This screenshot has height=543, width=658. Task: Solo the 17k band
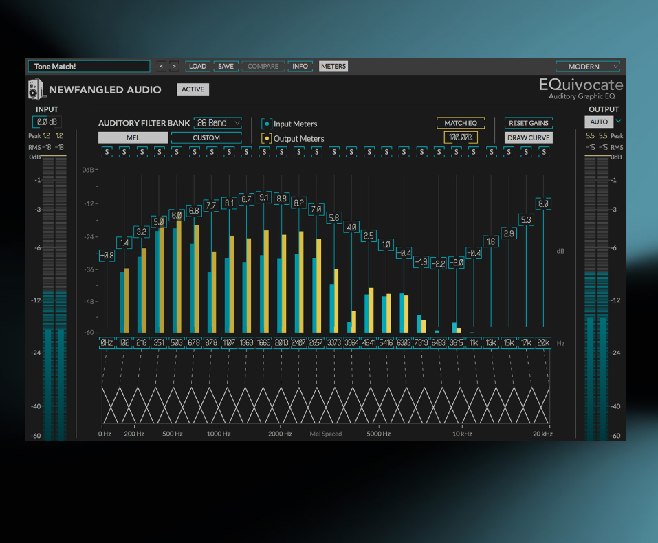coord(526,152)
